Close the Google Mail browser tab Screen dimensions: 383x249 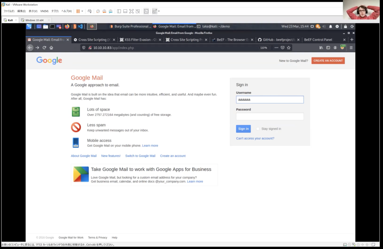pyautogui.click(x=68, y=40)
